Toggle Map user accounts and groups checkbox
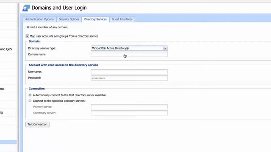Viewport: 271px width, 152px height. pos(27,36)
